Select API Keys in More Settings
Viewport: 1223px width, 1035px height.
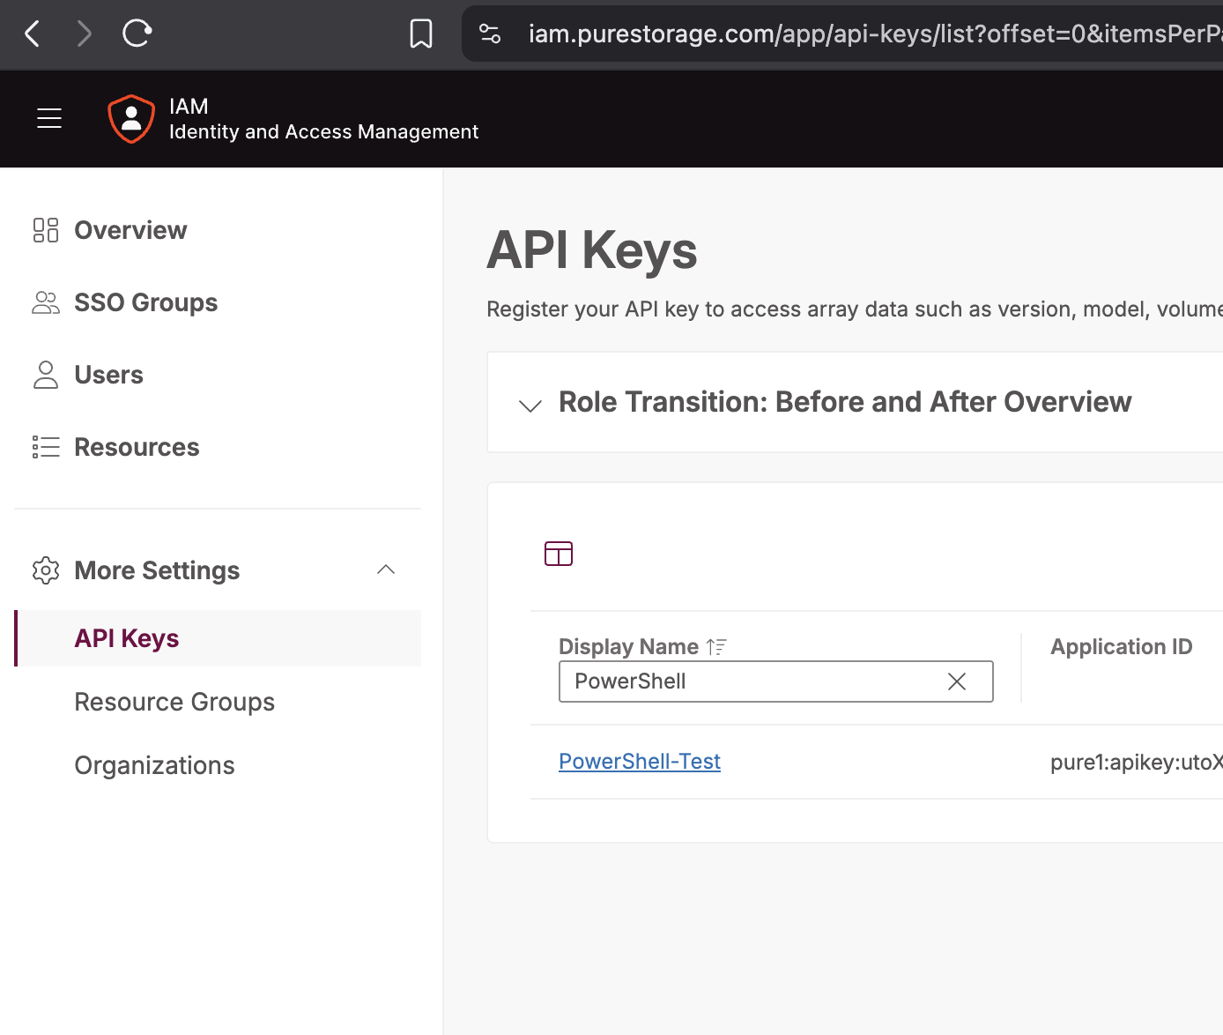[127, 638]
